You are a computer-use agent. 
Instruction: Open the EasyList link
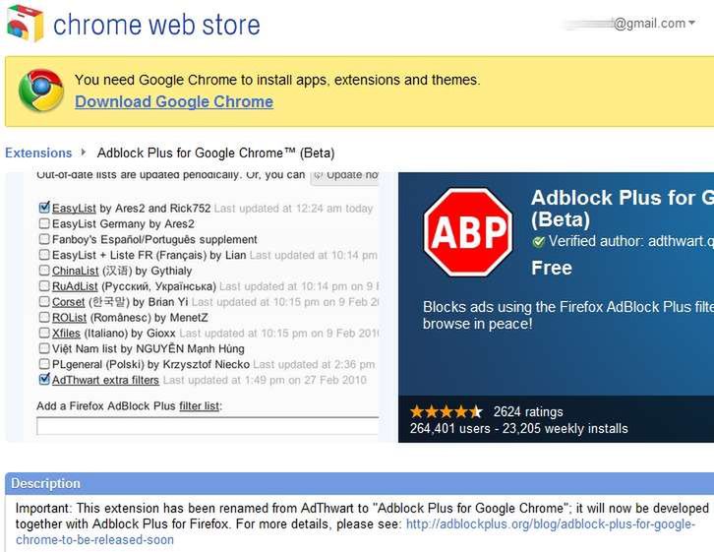coord(74,209)
